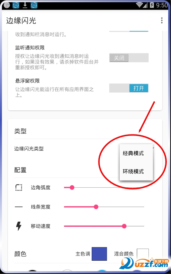Screen dimensions: 171x274
Task: Toggle the floating window permission switch
Action: pyautogui.click(x=129, y=88)
